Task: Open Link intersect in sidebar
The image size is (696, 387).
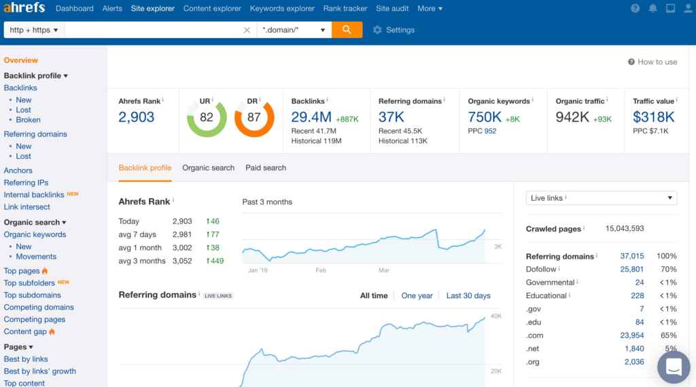Action: pos(27,207)
